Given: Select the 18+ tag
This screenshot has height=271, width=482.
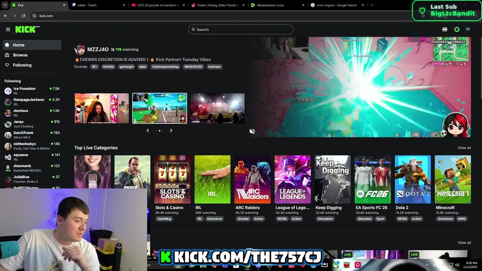Looking at the screenshot, I should point(94,67).
